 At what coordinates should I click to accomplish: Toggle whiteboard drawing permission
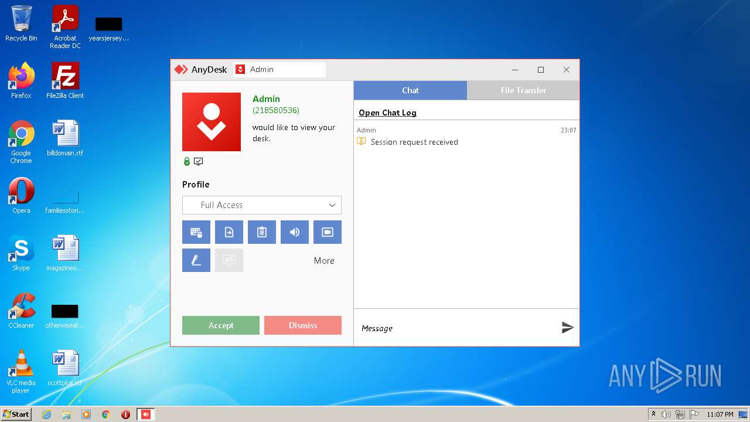pyautogui.click(x=196, y=260)
